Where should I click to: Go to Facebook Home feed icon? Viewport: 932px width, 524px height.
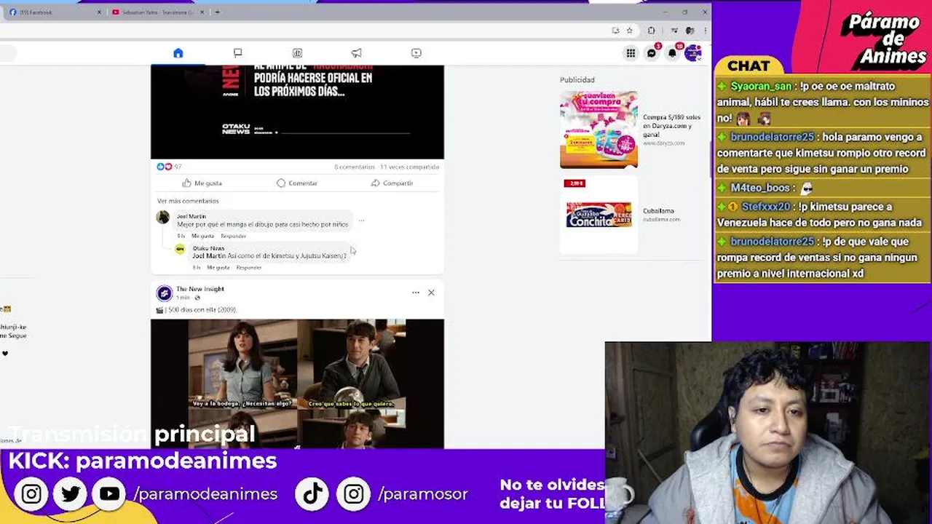tap(178, 53)
